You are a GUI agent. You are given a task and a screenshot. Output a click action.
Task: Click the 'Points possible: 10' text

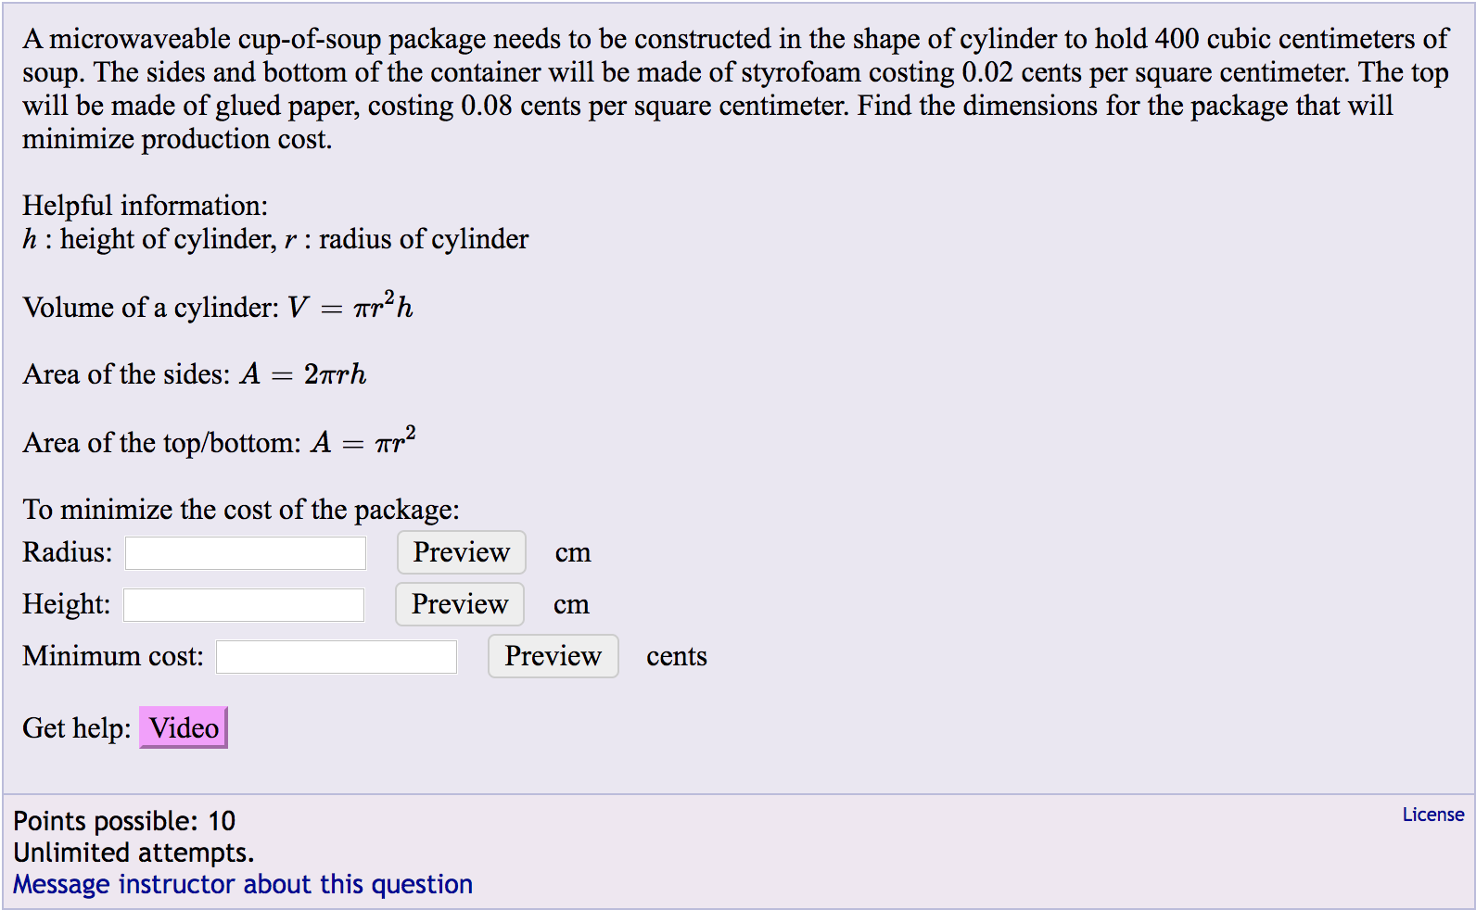pos(124,821)
